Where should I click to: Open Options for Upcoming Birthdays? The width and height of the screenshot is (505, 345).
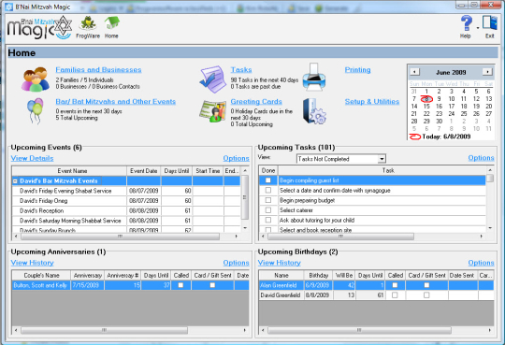coord(482,263)
